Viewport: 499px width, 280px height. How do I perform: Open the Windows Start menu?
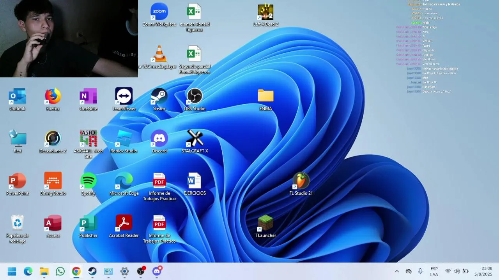(12, 271)
